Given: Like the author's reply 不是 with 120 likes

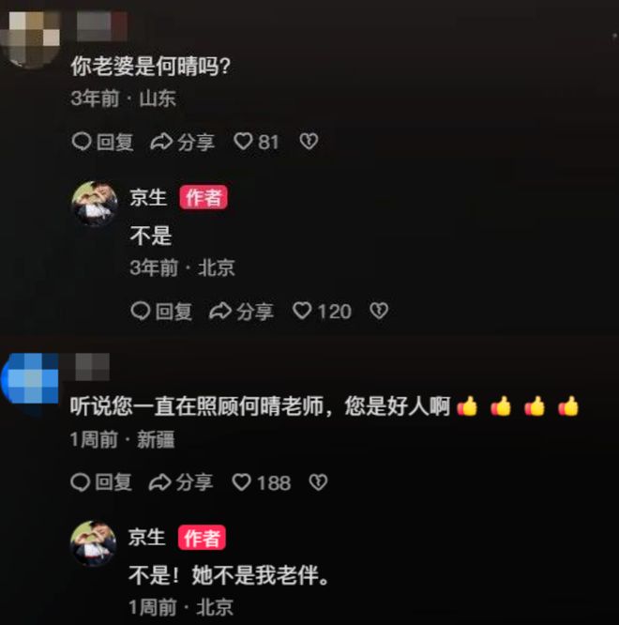Looking at the screenshot, I should point(322,311).
